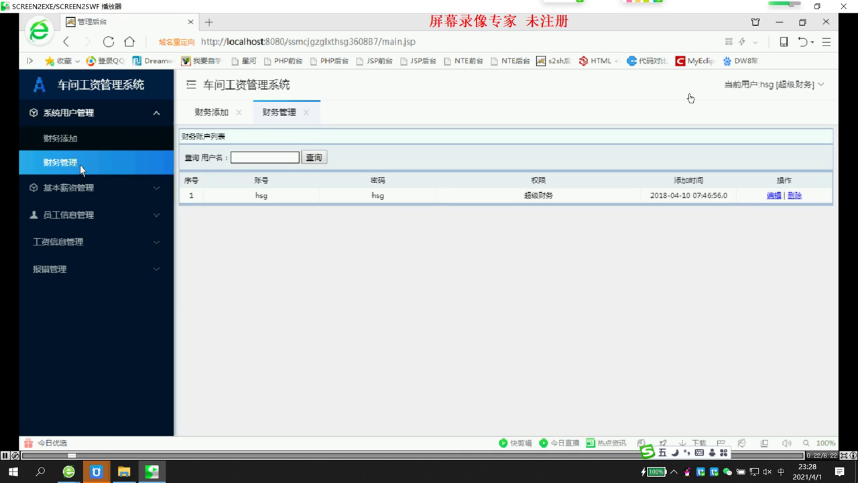Click the 超级财务 permission cell

(538, 195)
